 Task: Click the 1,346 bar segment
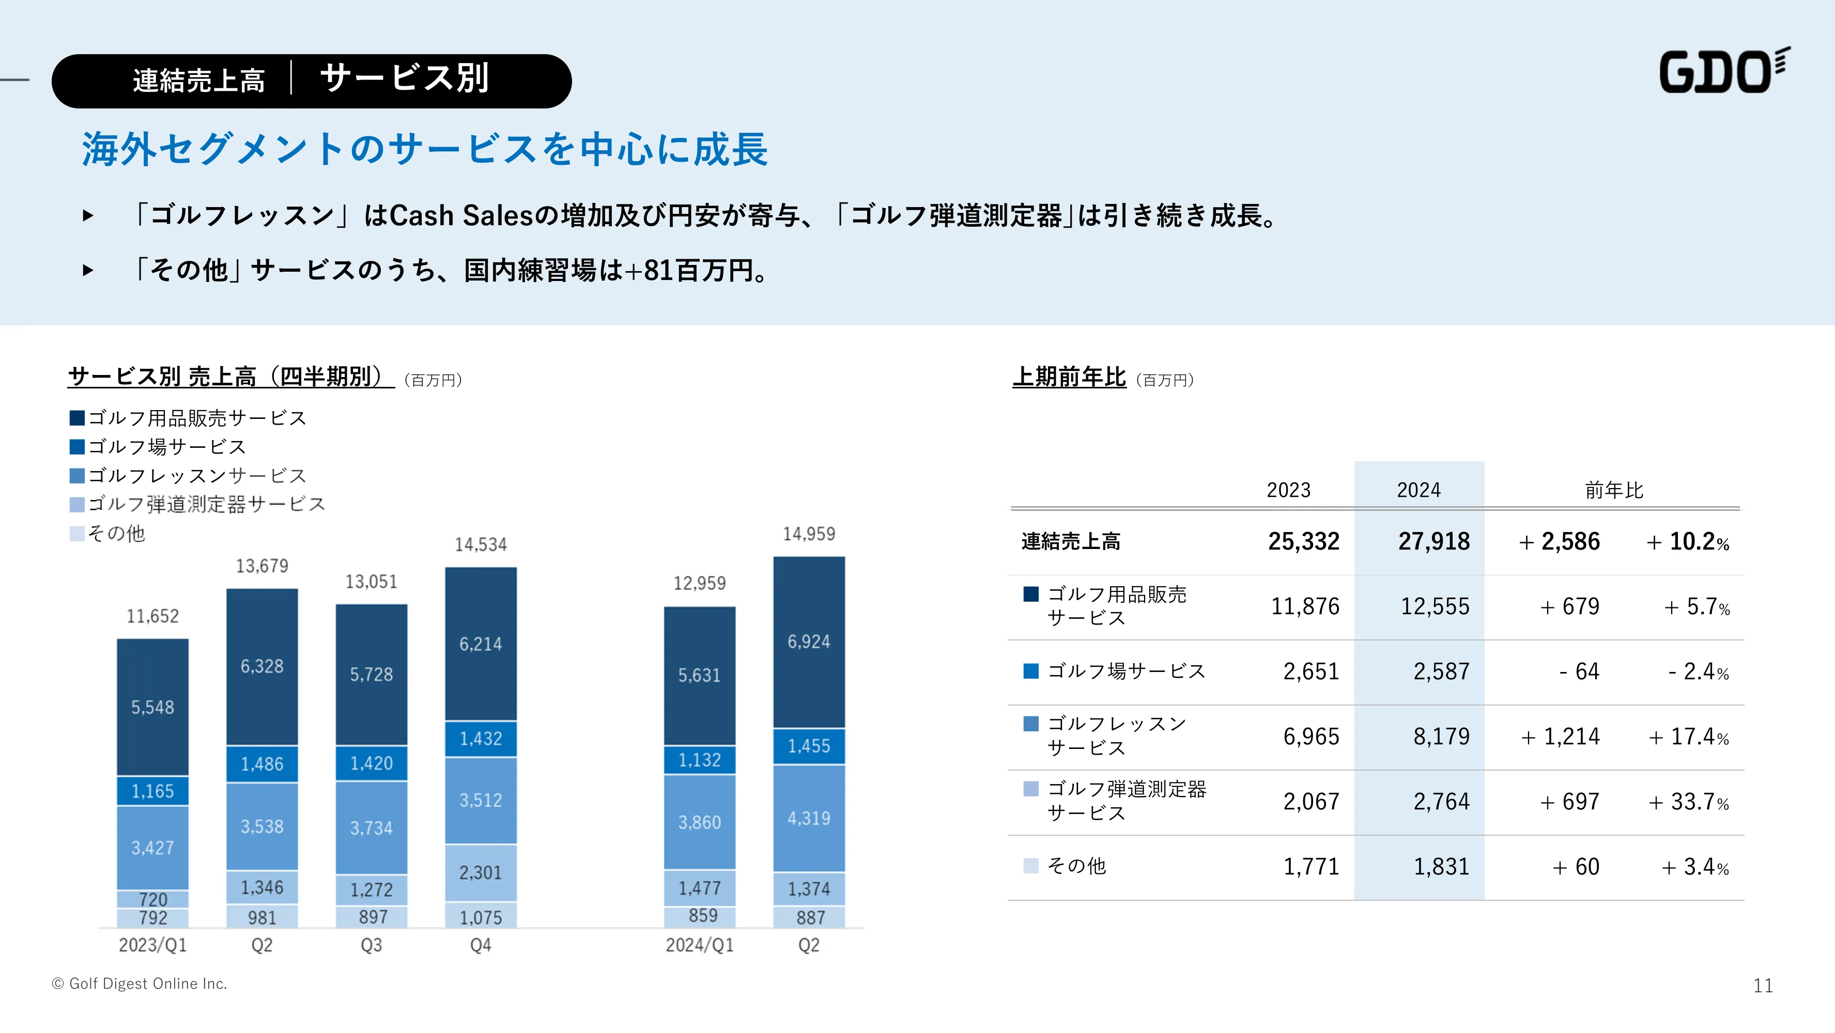pos(262,888)
